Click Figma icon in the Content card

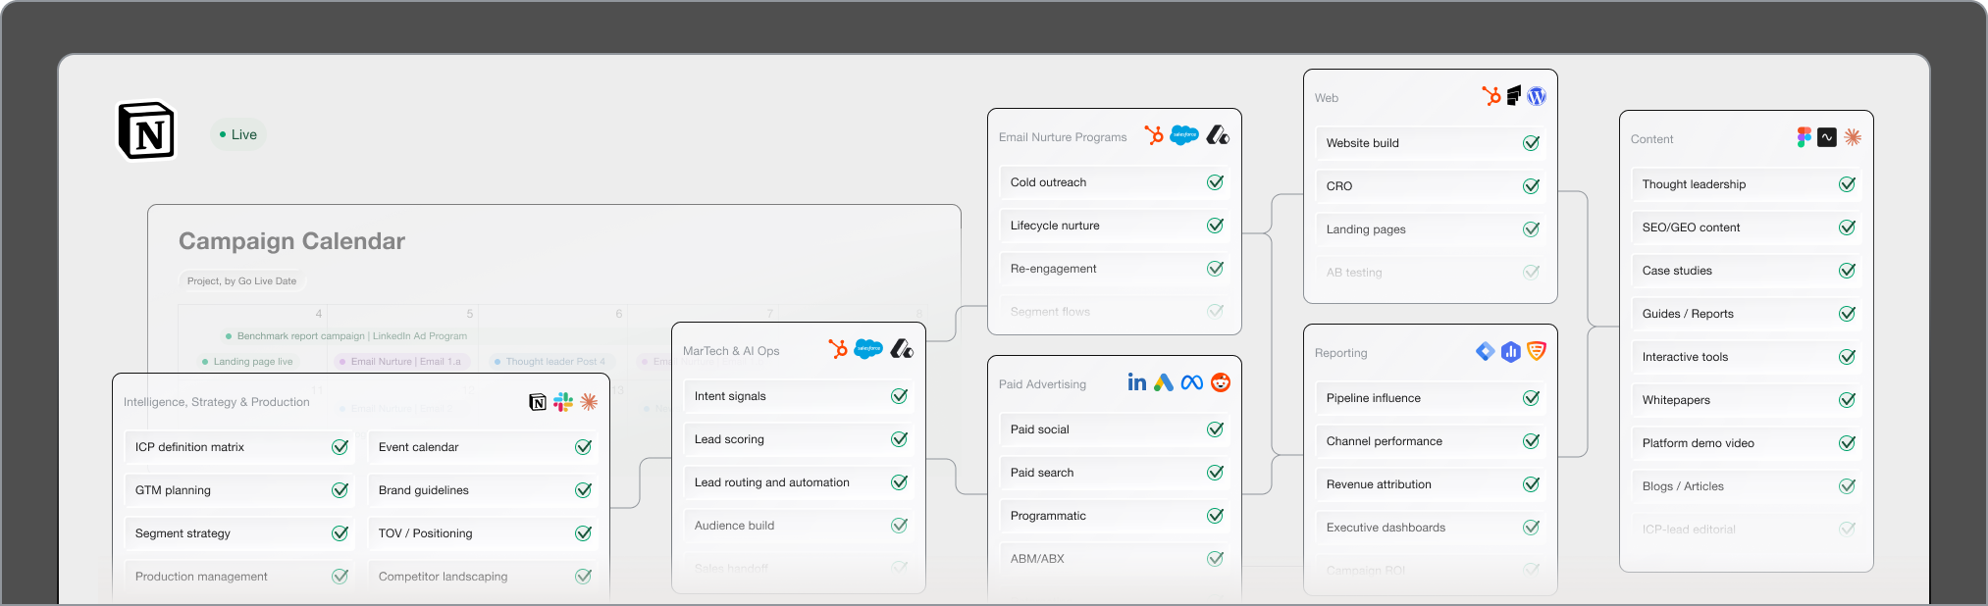pyautogui.click(x=1804, y=137)
